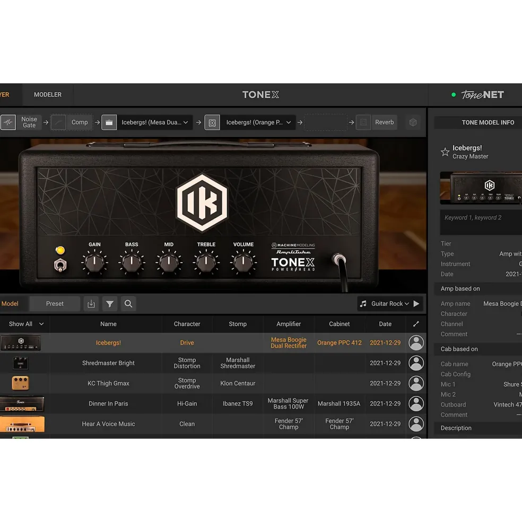This screenshot has width=522, height=522.
Task: Open the filter funnel icon
Action: point(110,304)
